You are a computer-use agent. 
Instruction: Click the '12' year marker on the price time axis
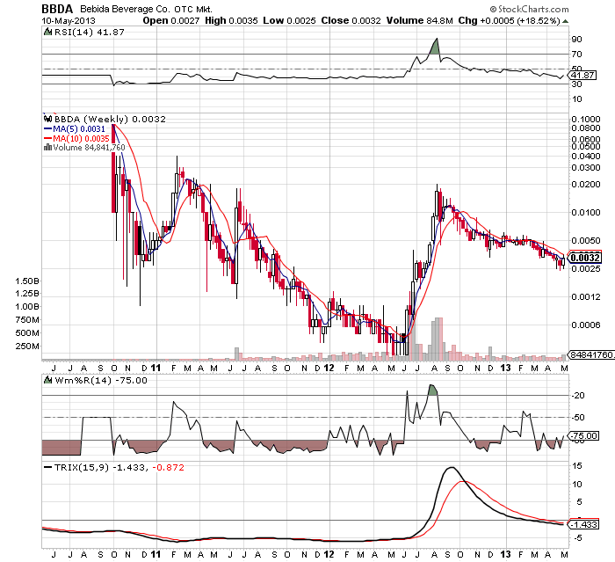[329, 368]
